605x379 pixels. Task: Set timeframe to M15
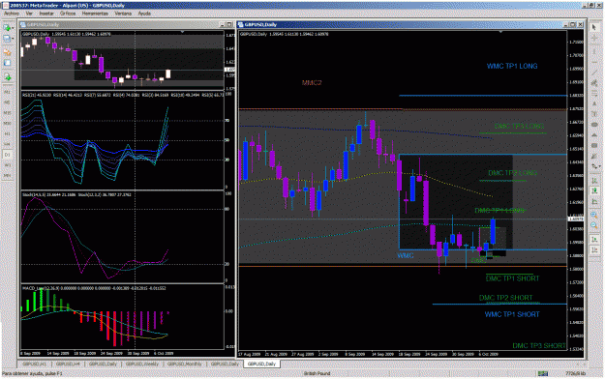coord(7,112)
